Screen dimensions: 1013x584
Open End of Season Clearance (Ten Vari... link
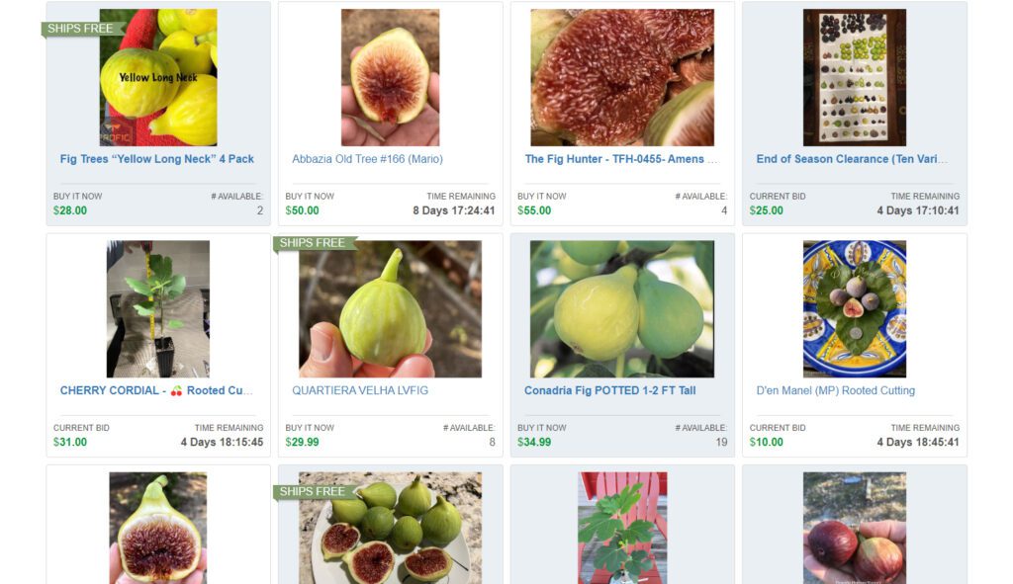[x=852, y=159]
